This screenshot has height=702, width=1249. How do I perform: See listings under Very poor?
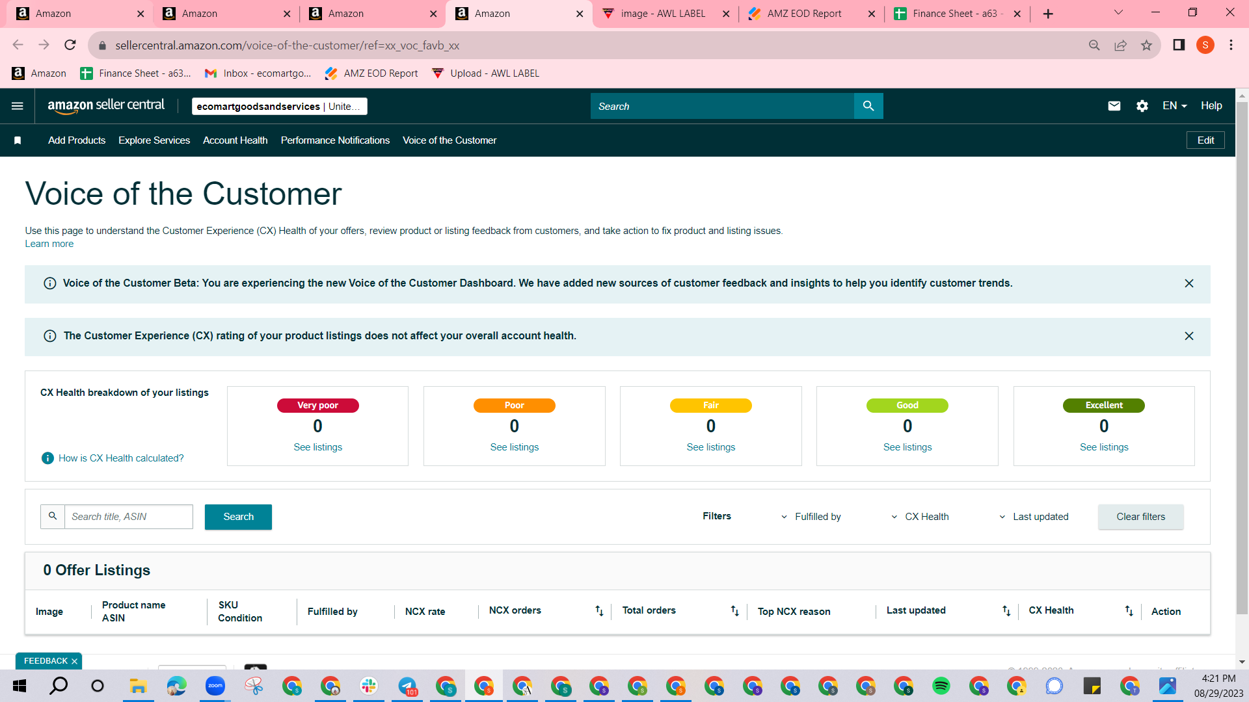[x=317, y=447]
